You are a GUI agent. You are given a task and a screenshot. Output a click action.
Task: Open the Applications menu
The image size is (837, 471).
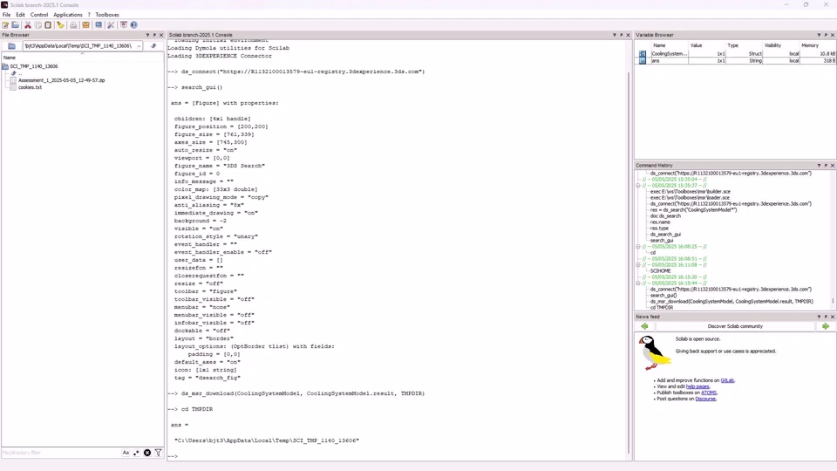coord(68,15)
